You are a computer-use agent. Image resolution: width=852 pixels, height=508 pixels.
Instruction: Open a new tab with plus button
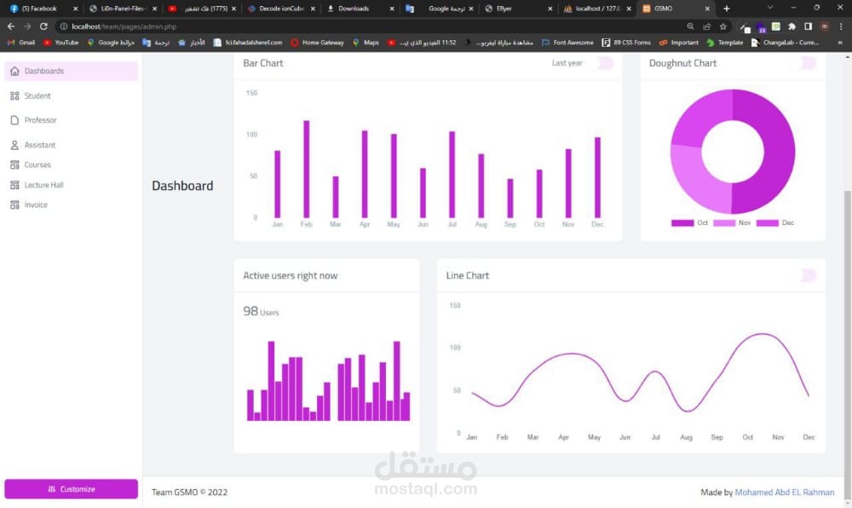point(727,9)
